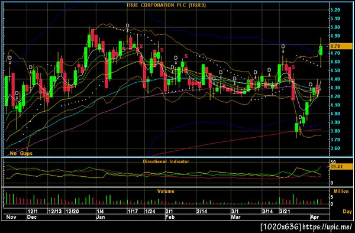Viewport: 355px width, 233px height.
Task: Click the 3.80 price axis label
Action: 335,131
